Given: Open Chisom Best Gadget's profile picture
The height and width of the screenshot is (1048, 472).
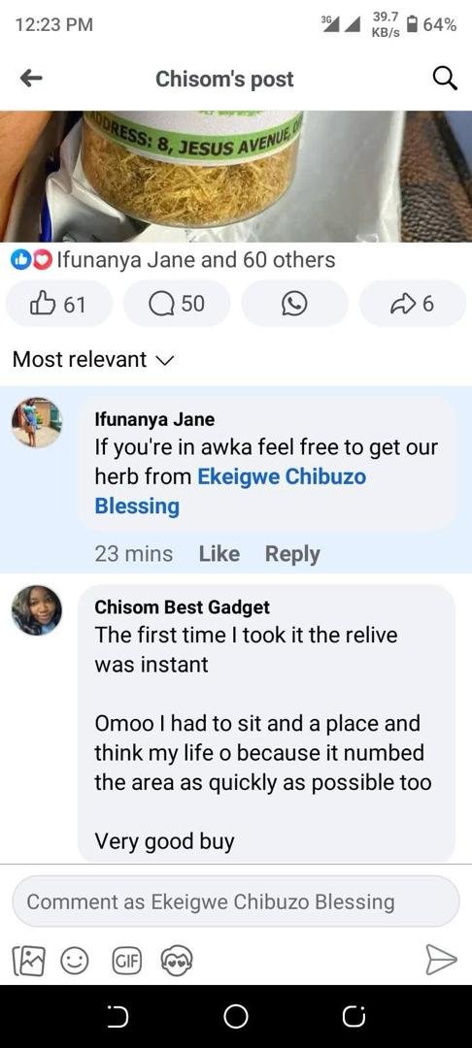Looking at the screenshot, I should (37, 610).
